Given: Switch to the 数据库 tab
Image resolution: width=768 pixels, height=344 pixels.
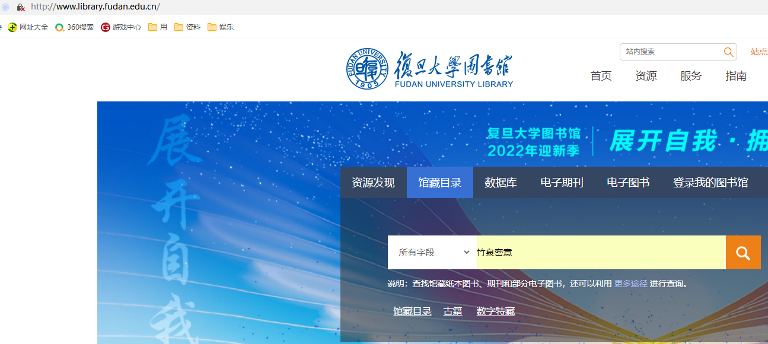Looking at the screenshot, I should point(500,183).
